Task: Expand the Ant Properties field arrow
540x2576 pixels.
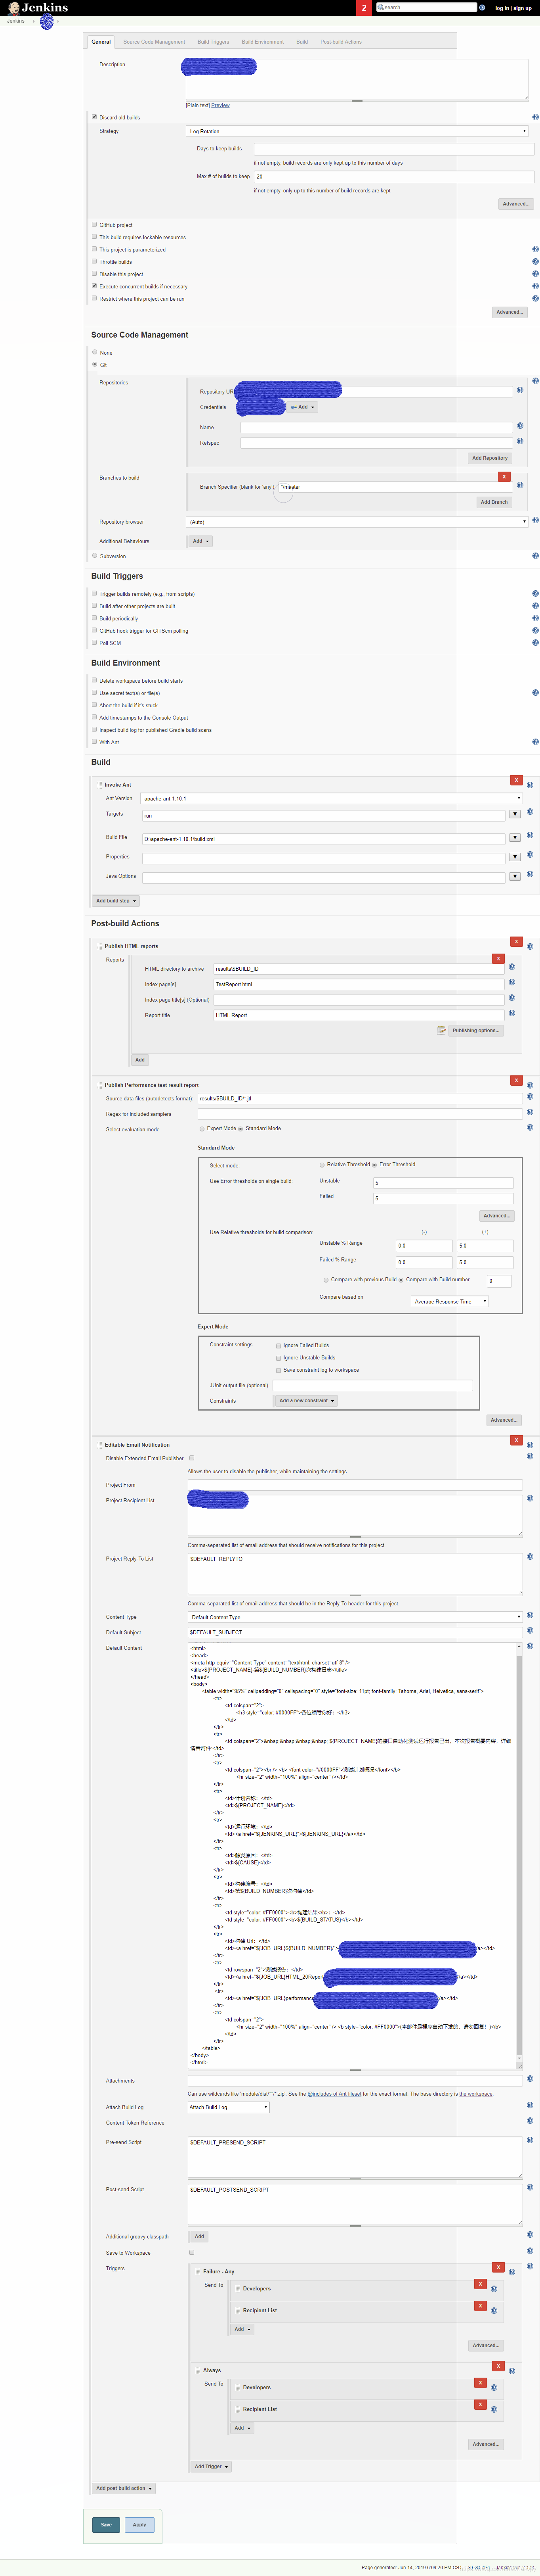Action: pyautogui.click(x=515, y=857)
